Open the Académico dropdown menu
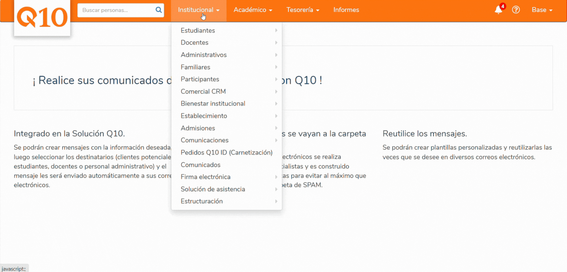This screenshot has height=272, width=567. [x=253, y=10]
